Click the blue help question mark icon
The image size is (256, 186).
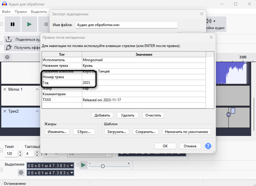[x=208, y=146]
